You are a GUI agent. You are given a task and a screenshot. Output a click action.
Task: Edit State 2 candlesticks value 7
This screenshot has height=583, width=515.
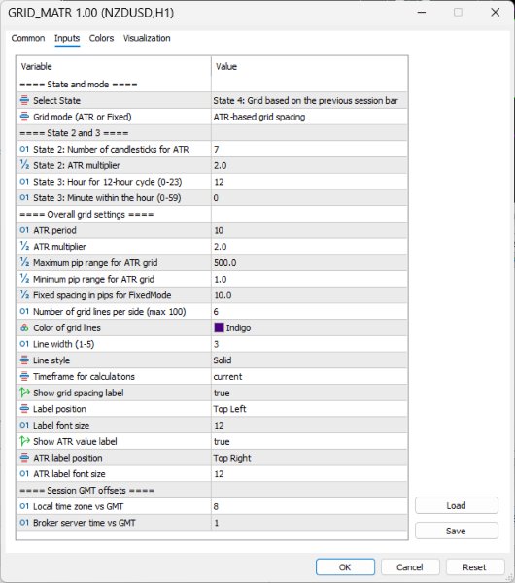click(309, 149)
